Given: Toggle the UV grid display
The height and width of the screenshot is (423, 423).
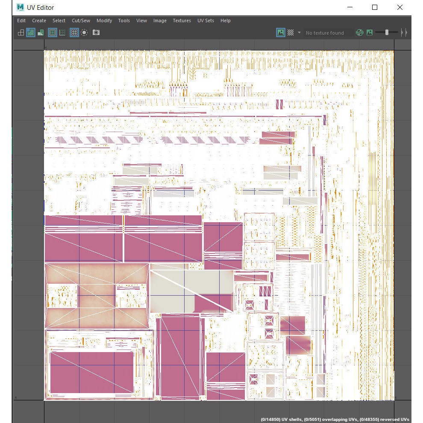Looking at the screenshot, I should tap(74, 32).
